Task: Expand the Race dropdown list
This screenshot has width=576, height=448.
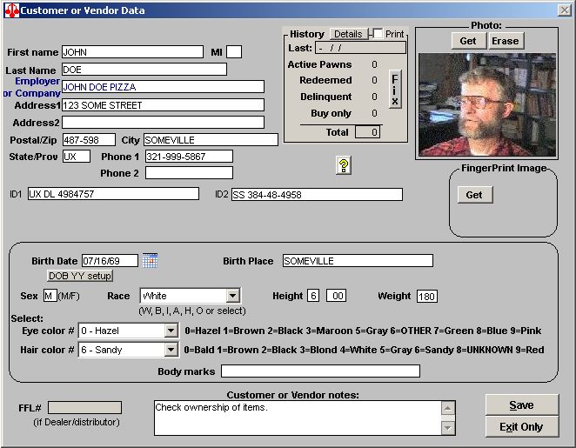Action: tap(232, 296)
